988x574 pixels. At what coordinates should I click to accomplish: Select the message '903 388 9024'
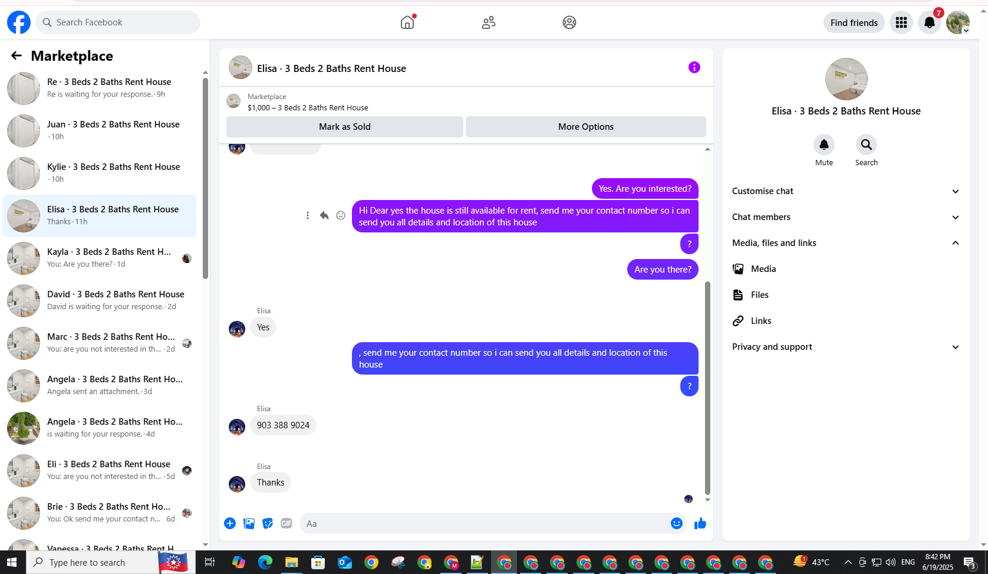[x=283, y=425]
